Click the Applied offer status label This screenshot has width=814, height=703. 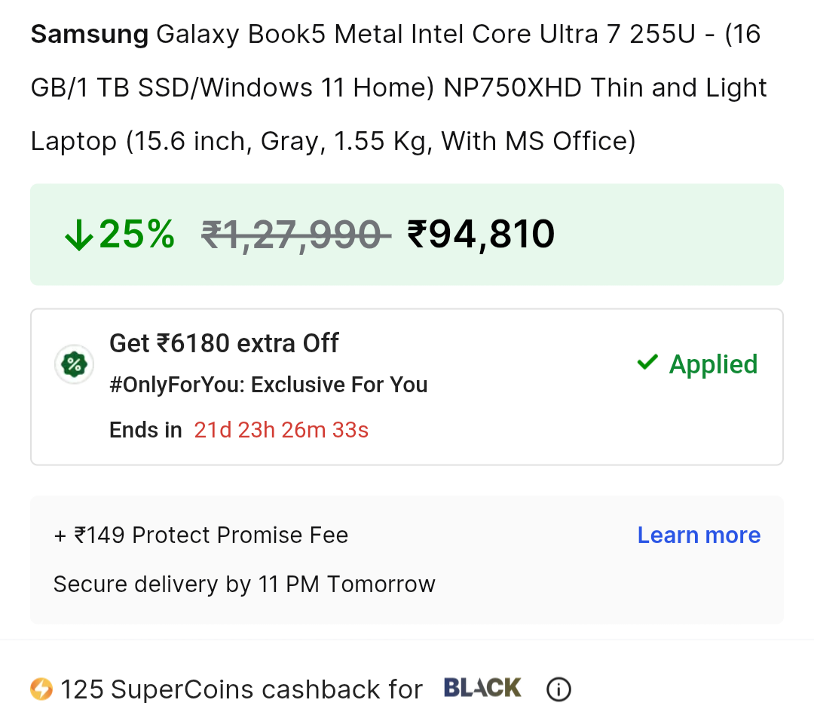point(713,364)
